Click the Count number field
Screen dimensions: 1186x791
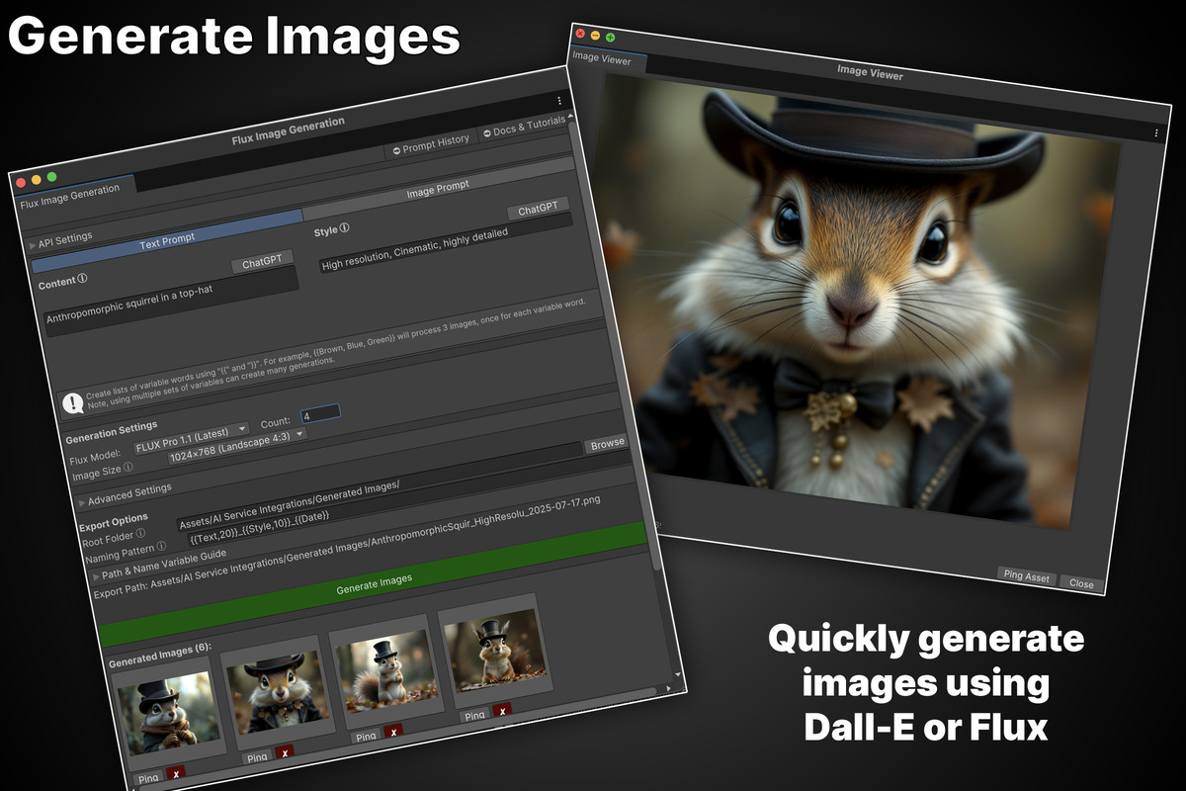coord(320,414)
